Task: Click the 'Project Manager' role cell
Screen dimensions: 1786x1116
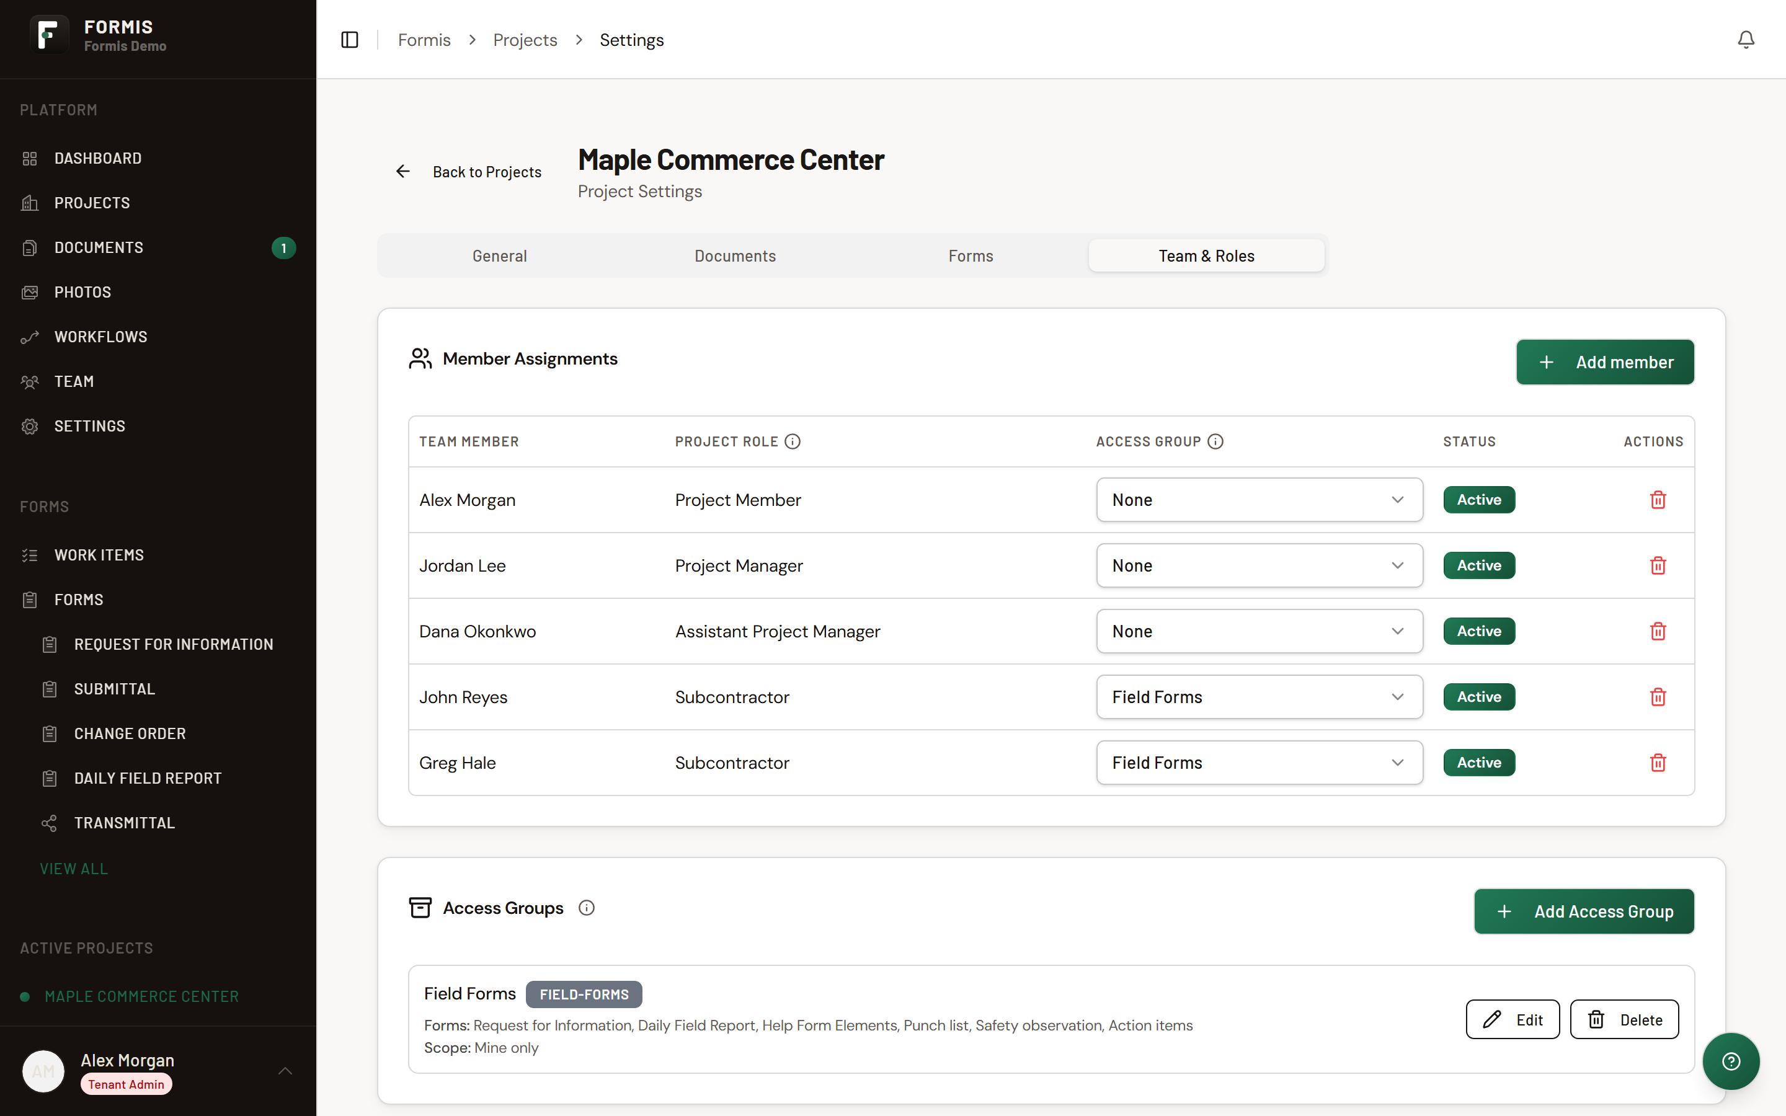Action: (x=739, y=565)
